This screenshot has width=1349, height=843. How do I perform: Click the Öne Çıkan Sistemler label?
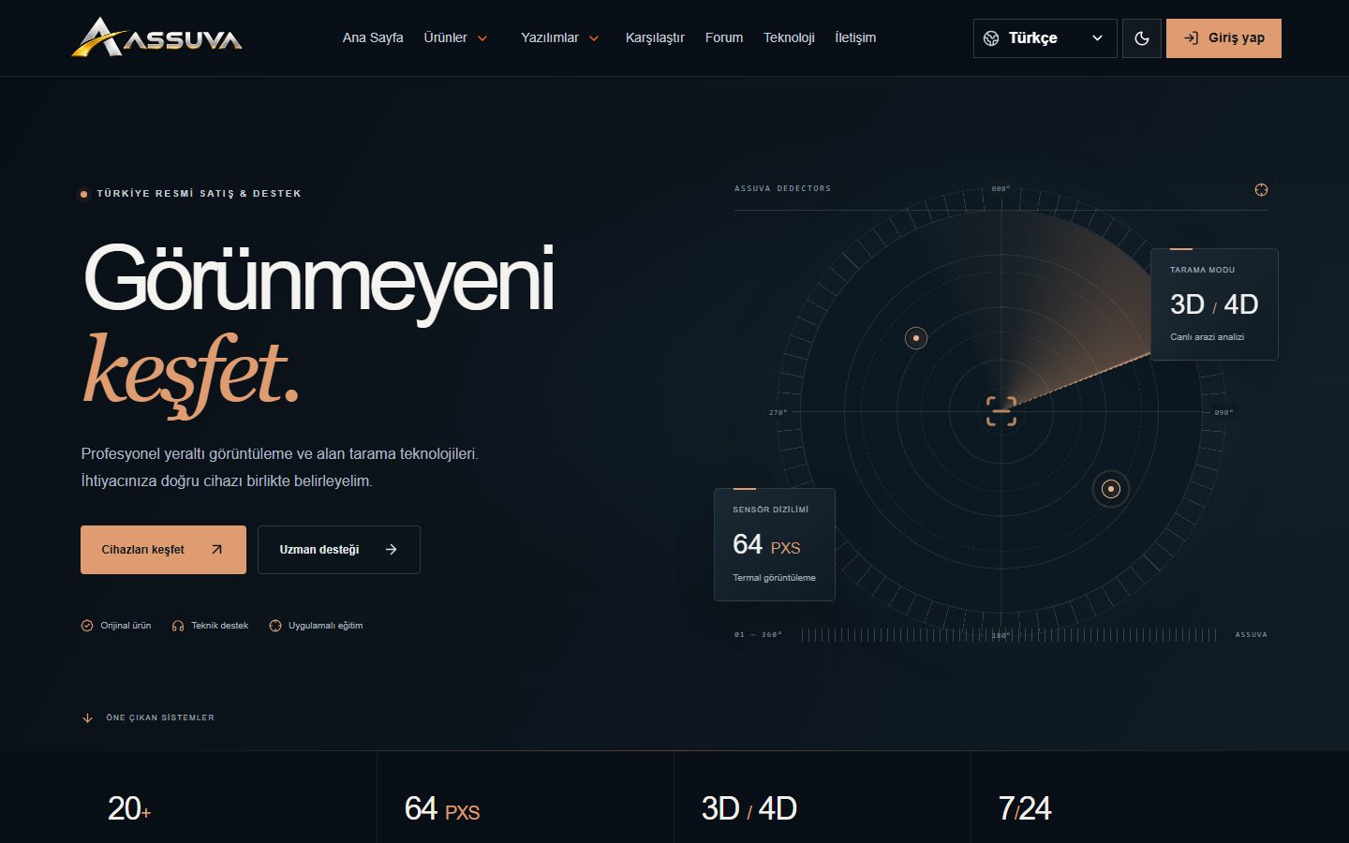pyautogui.click(x=160, y=717)
